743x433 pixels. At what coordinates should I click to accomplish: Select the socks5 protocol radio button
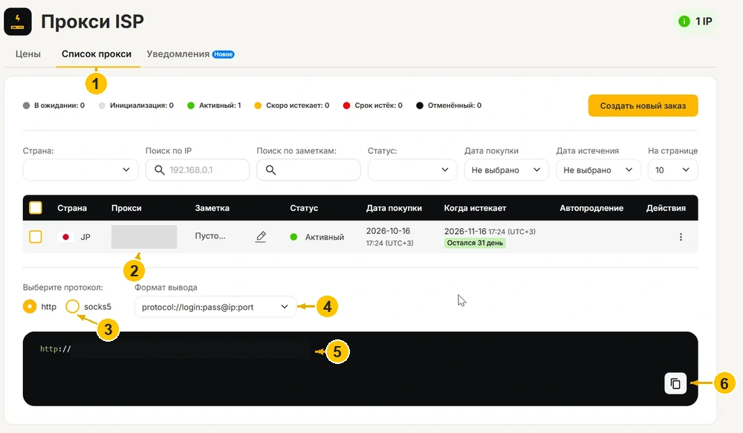pos(73,307)
